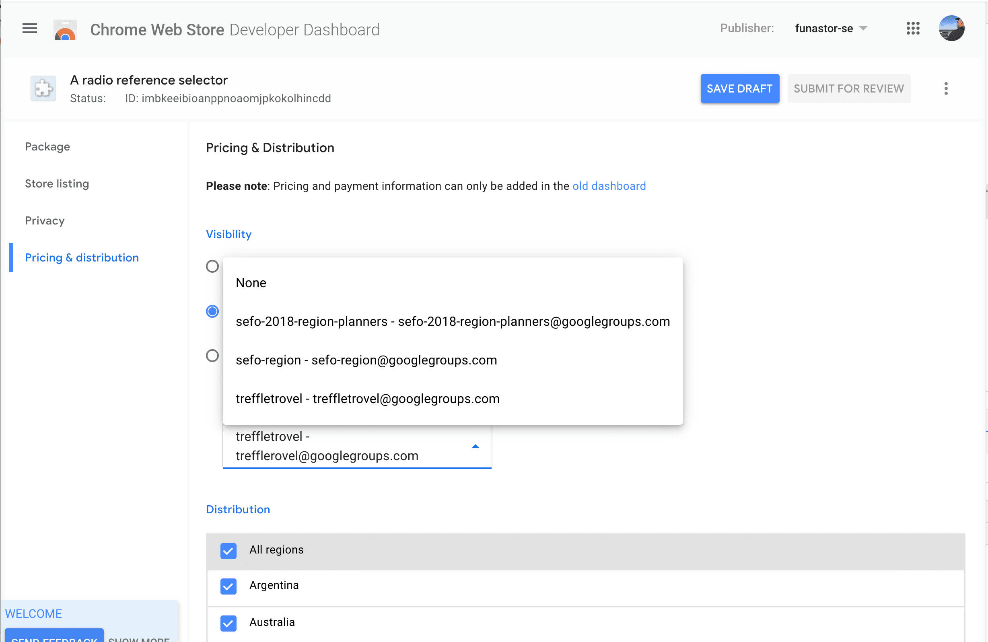The height and width of the screenshot is (642, 988).
Task: Select treffletrovel from the group dropdown
Action: point(368,399)
